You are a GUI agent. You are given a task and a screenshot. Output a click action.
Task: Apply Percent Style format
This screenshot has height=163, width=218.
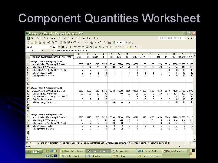pos(100,47)
